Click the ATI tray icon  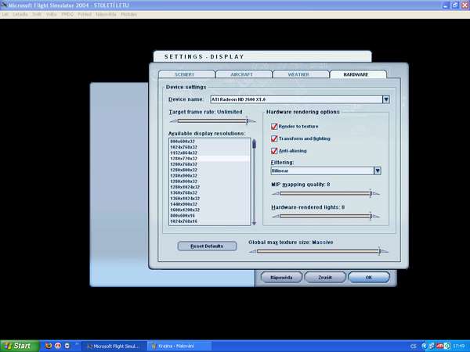pyautogui.click(x=439, y=346)
